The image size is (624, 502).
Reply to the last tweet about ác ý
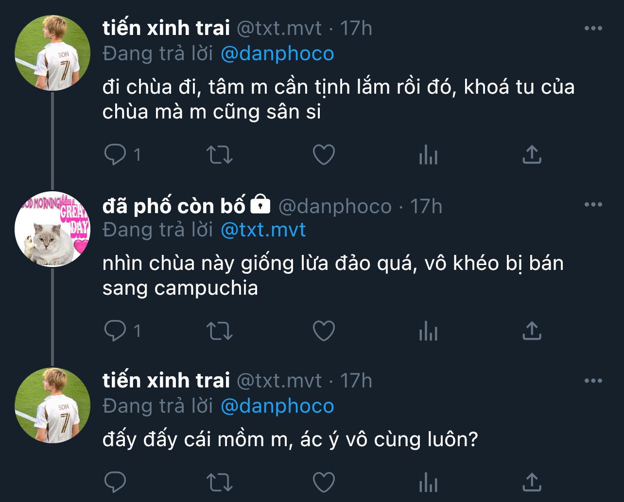point(116,483)
